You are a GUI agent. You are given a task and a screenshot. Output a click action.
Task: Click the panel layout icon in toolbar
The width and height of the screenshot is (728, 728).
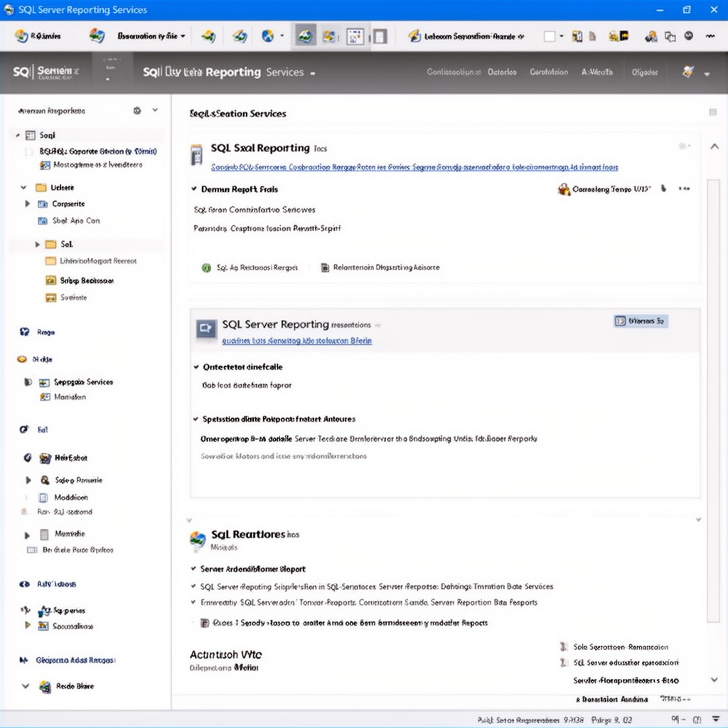[380, 36]
